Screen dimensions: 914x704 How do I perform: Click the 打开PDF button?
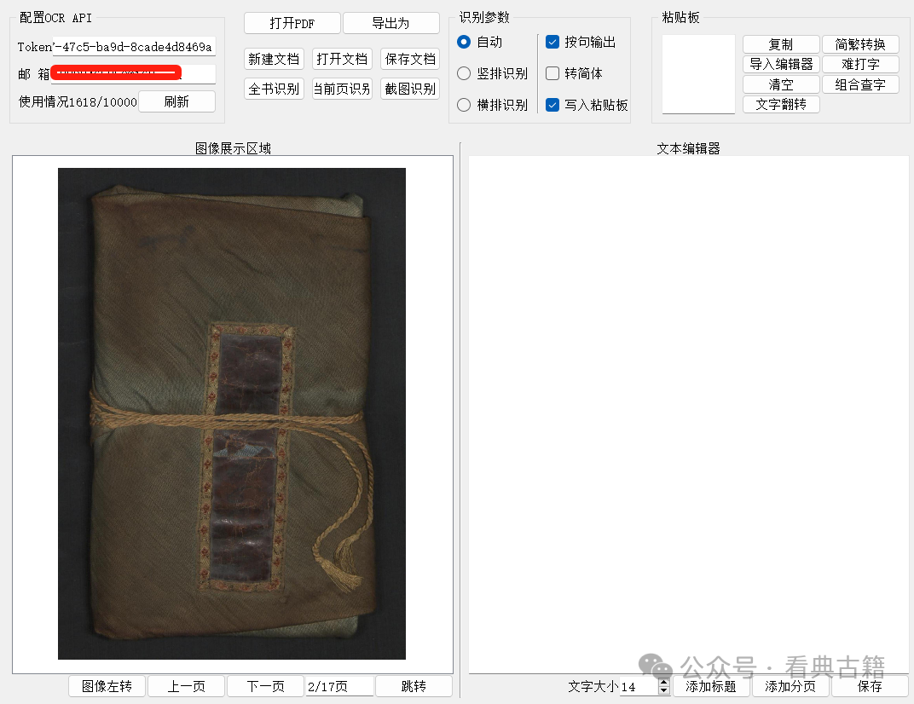pos(292,23)
